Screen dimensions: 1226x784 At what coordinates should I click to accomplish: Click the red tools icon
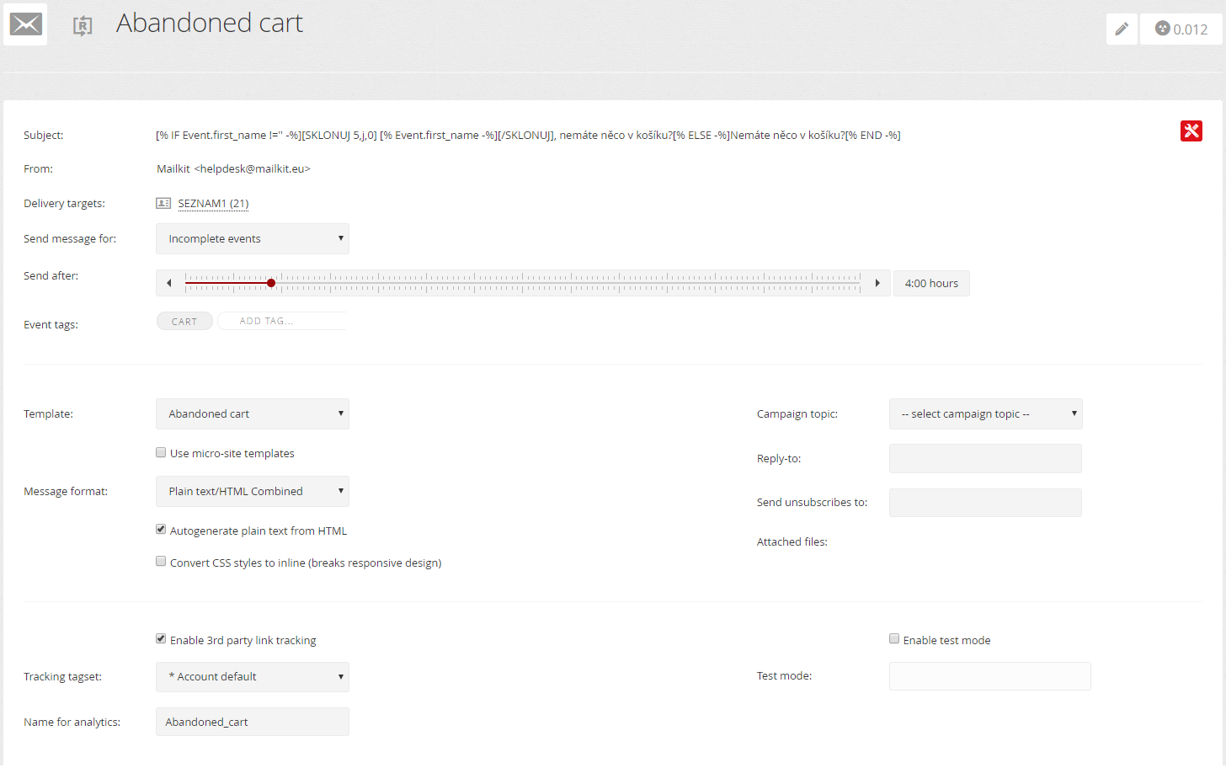1191,131
